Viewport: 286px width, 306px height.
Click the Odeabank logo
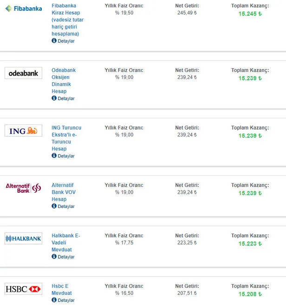coord(23,73)
